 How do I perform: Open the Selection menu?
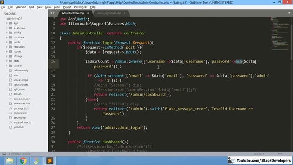coord(21,7)
